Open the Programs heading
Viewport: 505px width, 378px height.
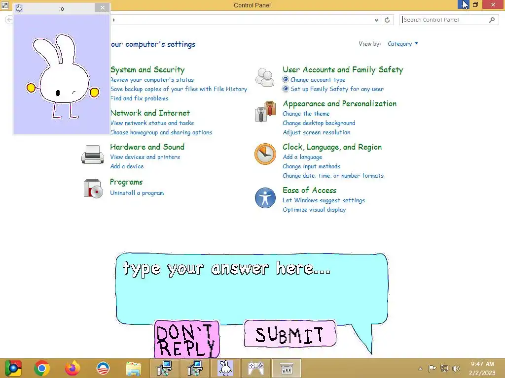click(x=126, y=182)
